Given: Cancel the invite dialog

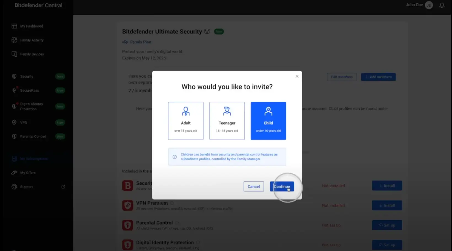Looking at the screenshot, I should click(x=254, y=186).
